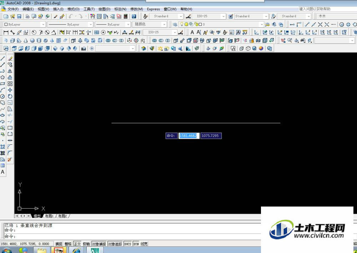Toggle DYN dynamic input
Screen dimensions: 357x253
pyautogui.click(x=136, y=244)
